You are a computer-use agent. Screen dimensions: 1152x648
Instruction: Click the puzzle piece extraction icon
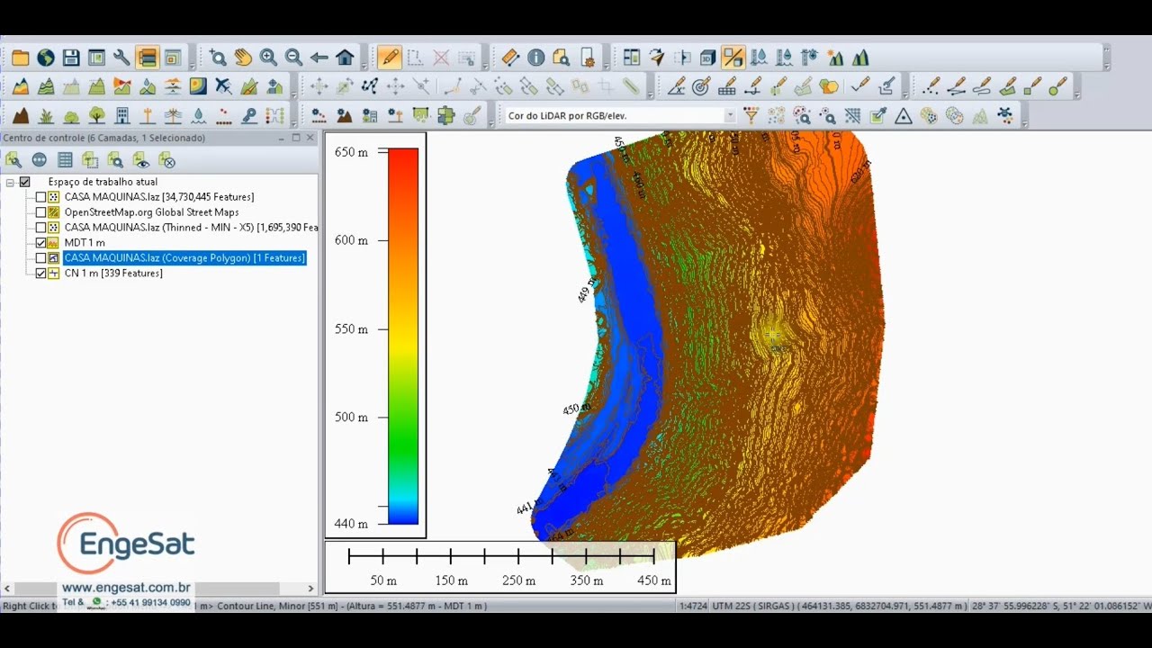[x=446, y=115]
